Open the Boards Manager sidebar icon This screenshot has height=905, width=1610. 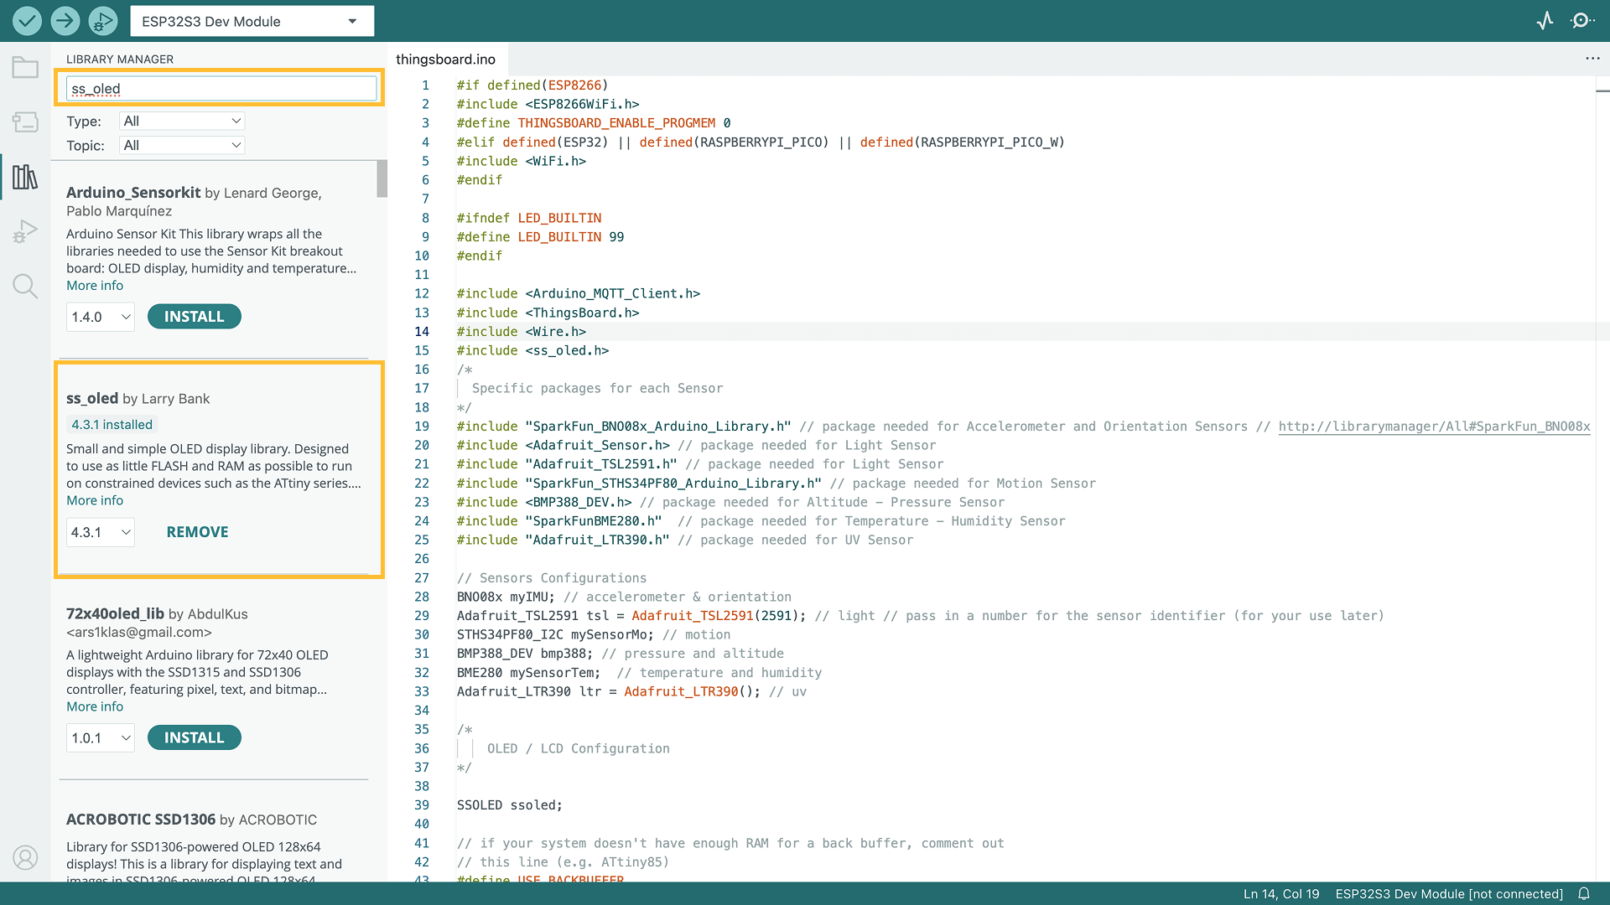pos(25,122)
